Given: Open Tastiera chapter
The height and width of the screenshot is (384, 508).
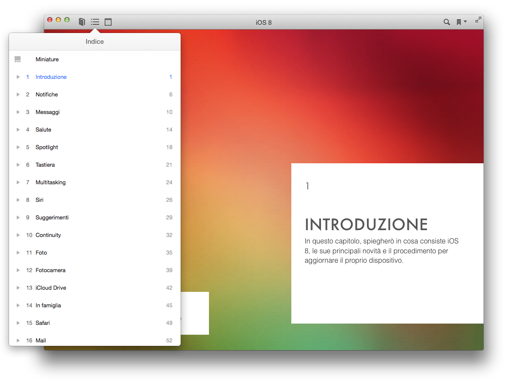Looking at the screenshot, I should tap(45, 165).
